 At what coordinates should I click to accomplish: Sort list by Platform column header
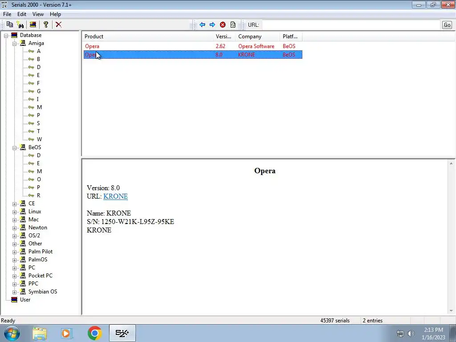(x=291, y=37)
